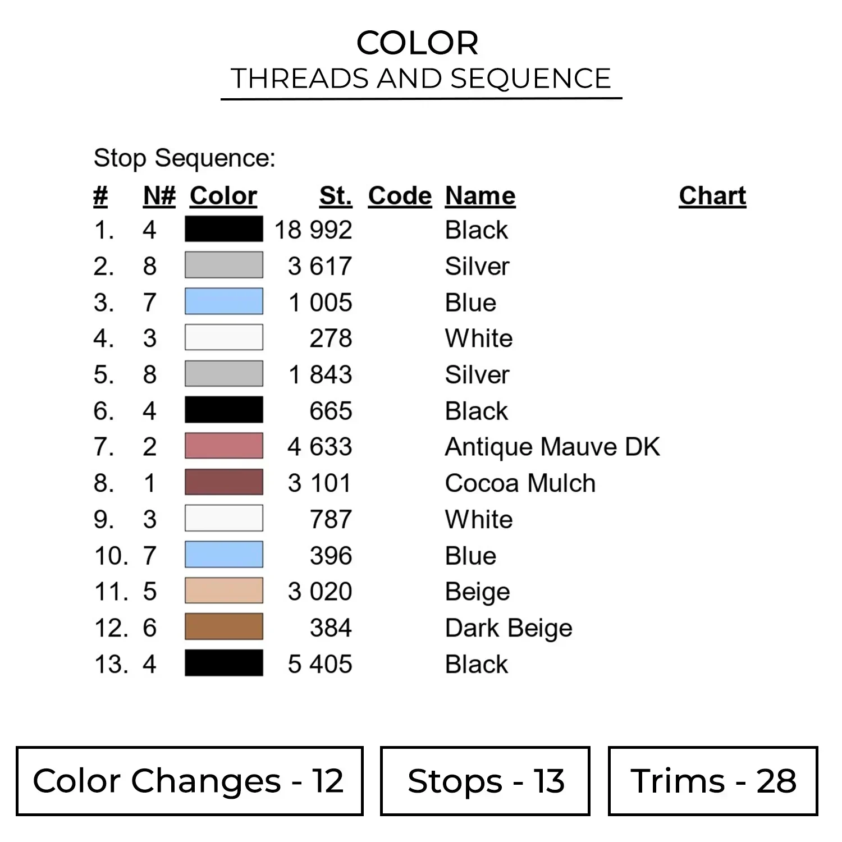
Task: Click the stitch count 18 992
Action: (x=313, y=230)
